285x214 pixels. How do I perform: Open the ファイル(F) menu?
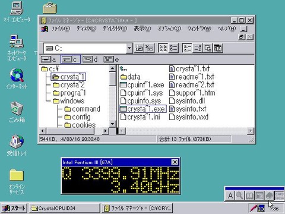61,29
